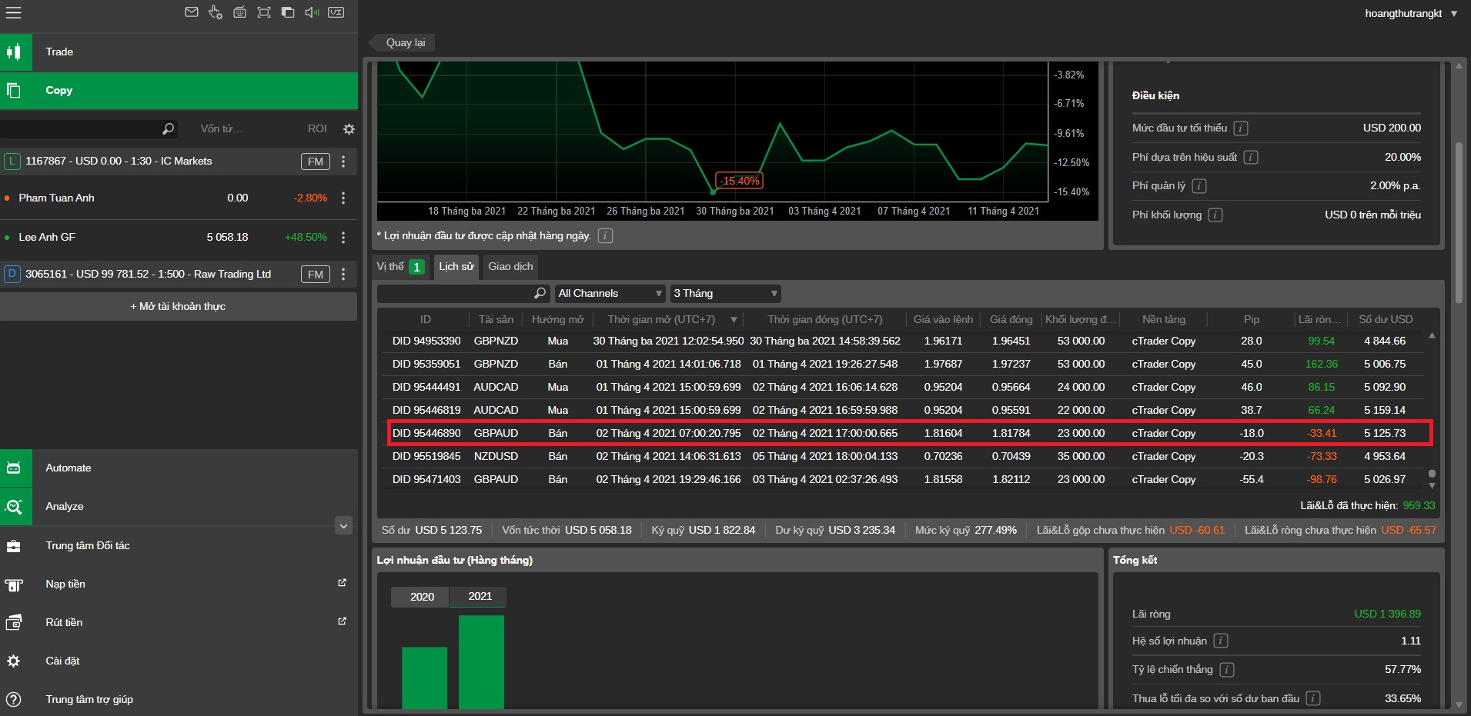Open the Lee Anh GF options menu
This screenshot has height=716, width=1471.
coord(343,237)
